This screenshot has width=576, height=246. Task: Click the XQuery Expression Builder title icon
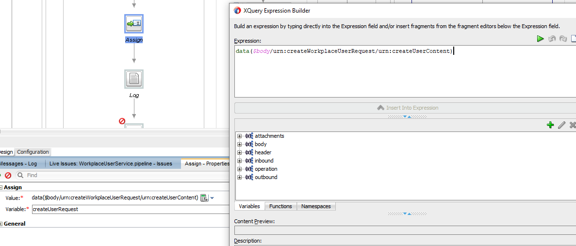click(237, 11)
